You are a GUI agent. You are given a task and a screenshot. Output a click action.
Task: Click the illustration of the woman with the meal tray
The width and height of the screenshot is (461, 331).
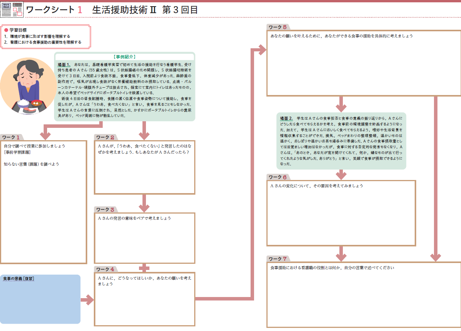click(29, 86)
